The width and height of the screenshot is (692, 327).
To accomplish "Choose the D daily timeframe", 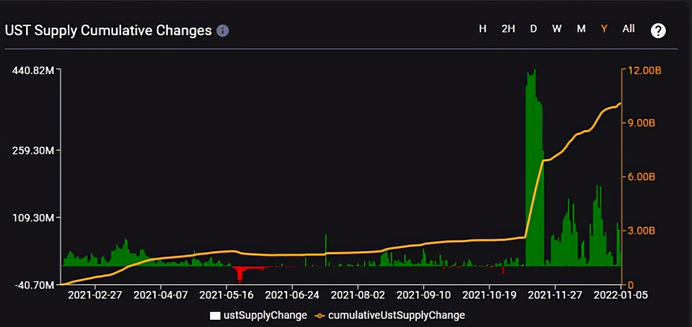I will pyautogui.click(x=533, y=29).
